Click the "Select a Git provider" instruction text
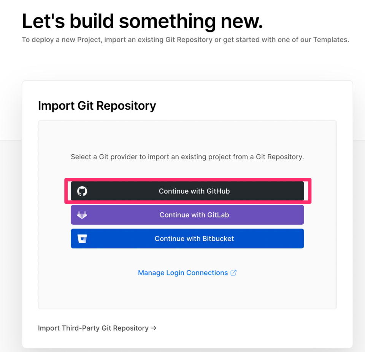Screen dimensions: 365x352 187,157
